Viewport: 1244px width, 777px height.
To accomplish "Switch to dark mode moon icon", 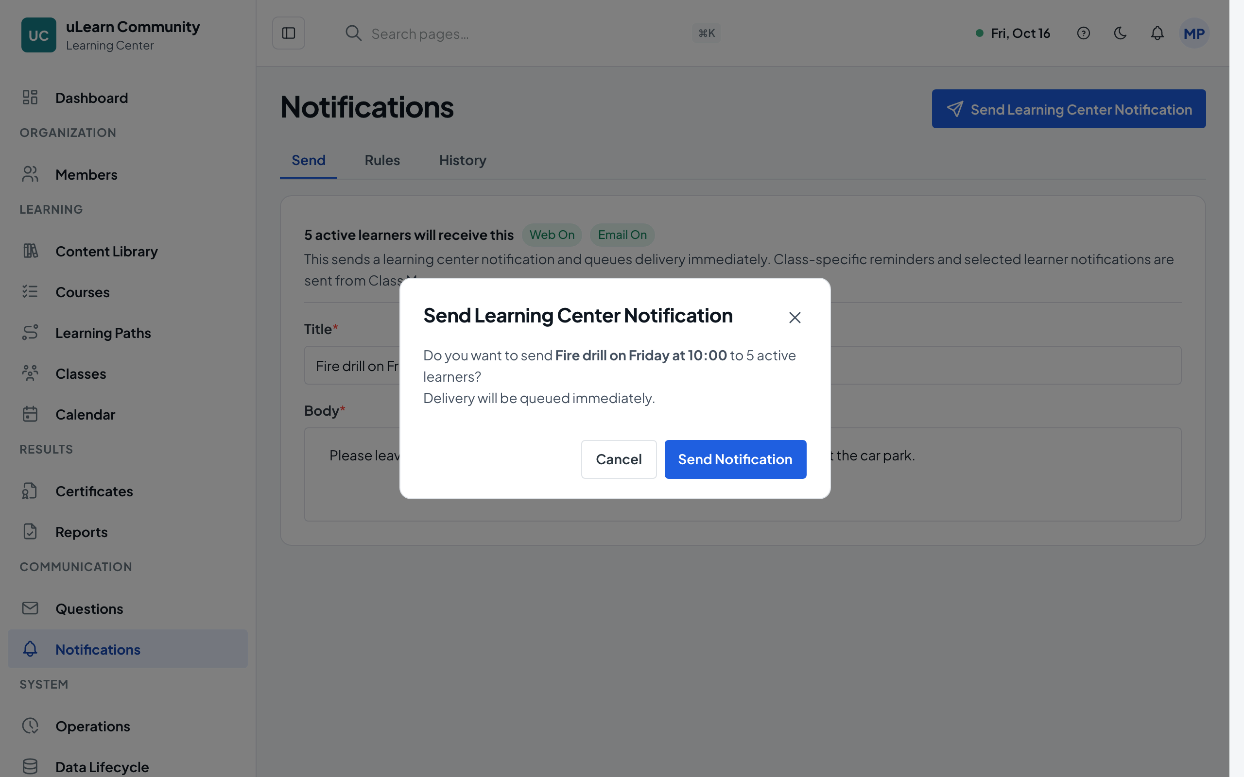I will coord(1120,34).
